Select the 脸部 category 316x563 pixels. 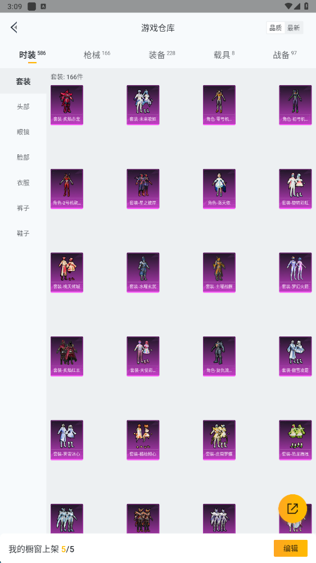pyautogui.click(x=23, y=157)
